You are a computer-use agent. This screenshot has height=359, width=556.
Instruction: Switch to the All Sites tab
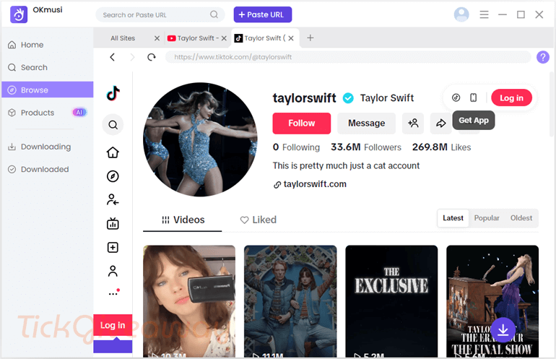(x=123, y=38)
